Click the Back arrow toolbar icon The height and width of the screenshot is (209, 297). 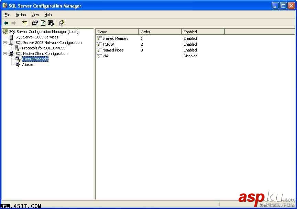(6, 23)
